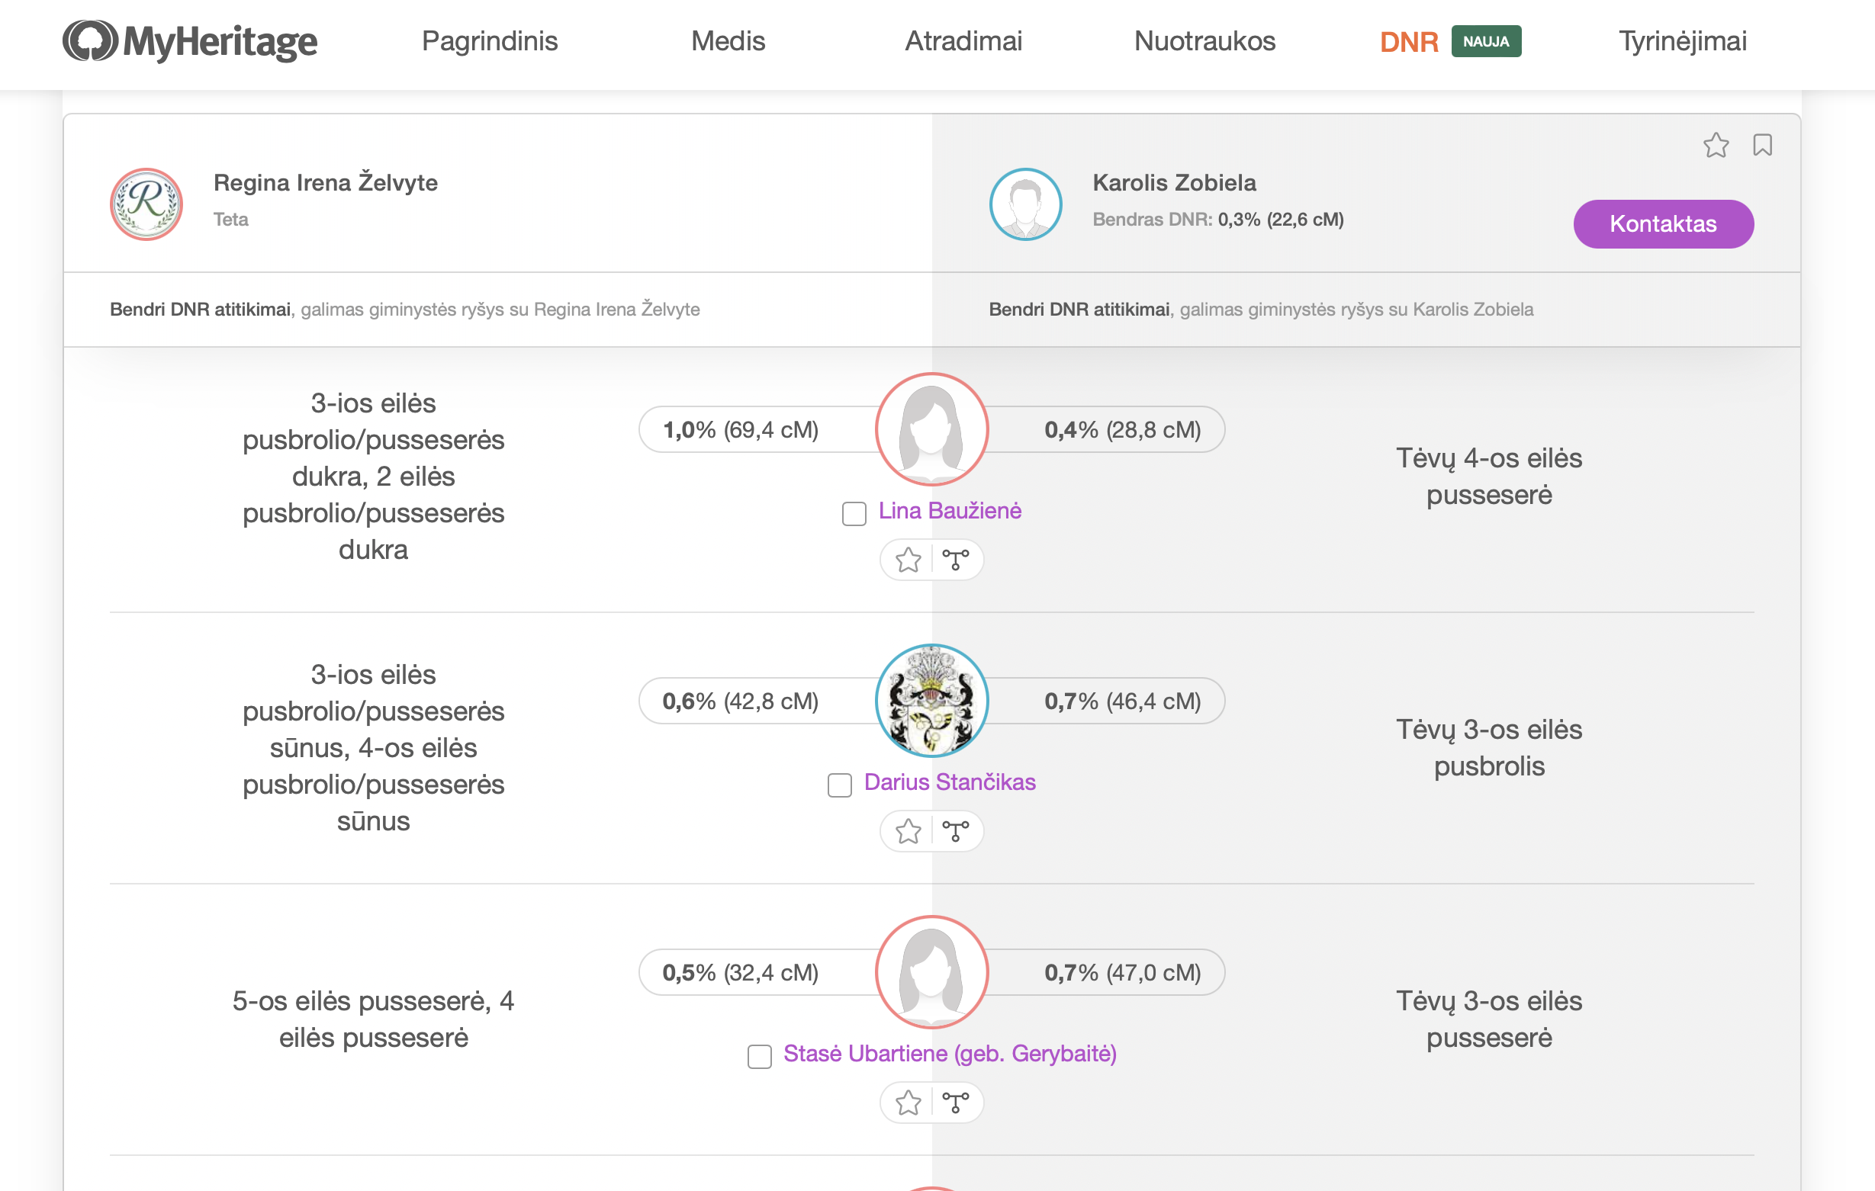Open family tree icon for Darius Stančikas
The width and height of the screenshot is (1875, 1191).
955,831
